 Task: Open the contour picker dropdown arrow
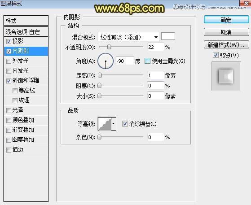pyautogui.click(x=114, y=124)
